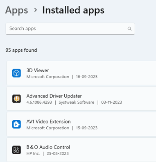Click the 95 apps found text
The height and width of the screenshot is (162, 156).
pos(21,50)
